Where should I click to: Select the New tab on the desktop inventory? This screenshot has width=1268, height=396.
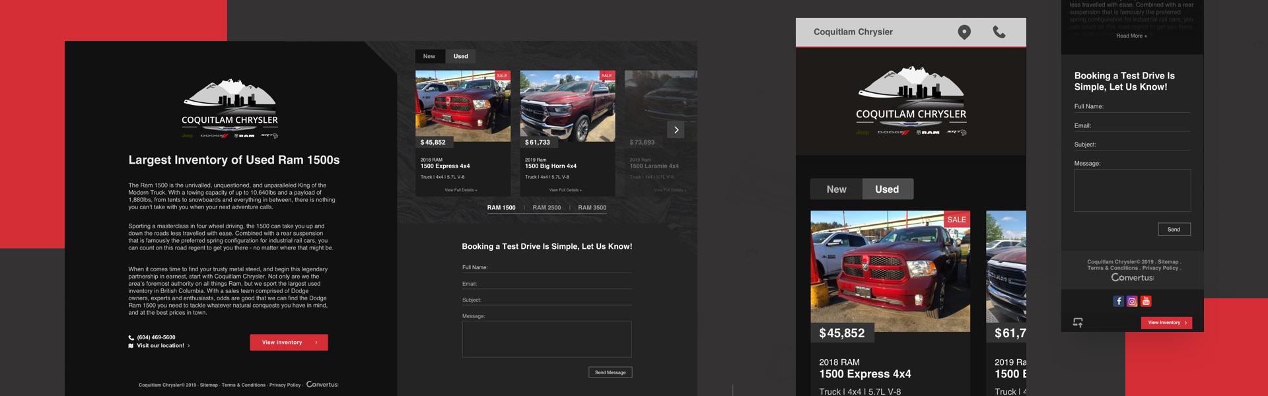(x=429, y=57)
